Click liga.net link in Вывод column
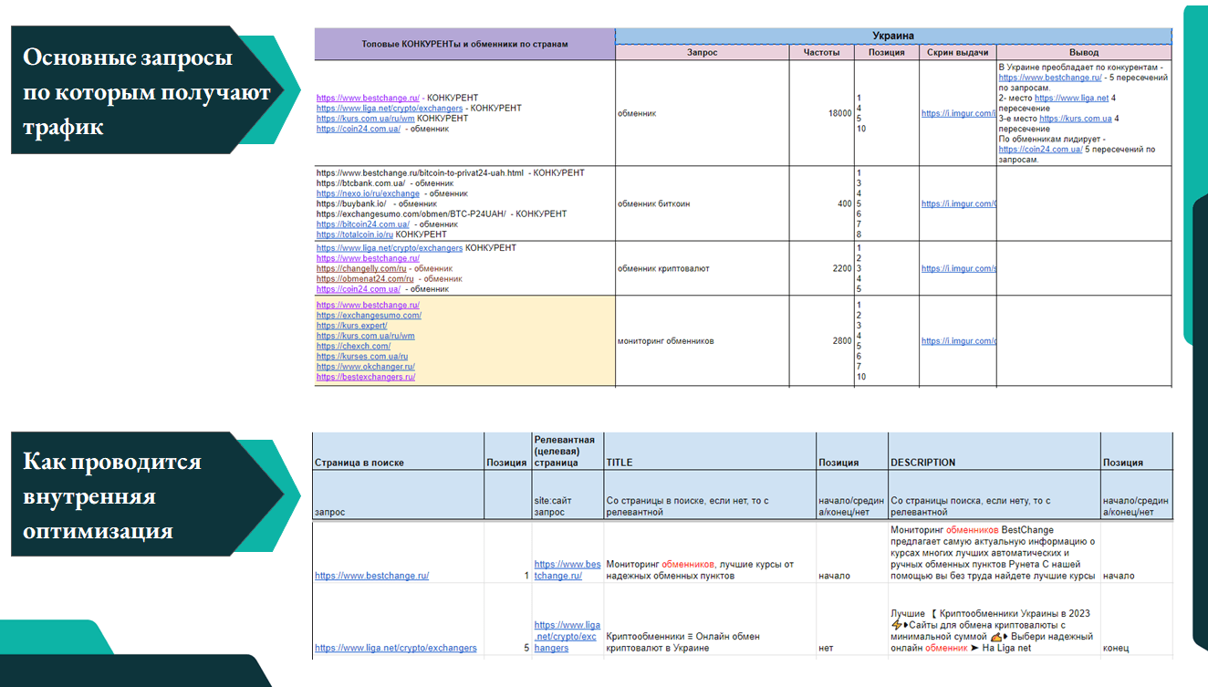This screenshot has width=1208, height=687. point(1071,99)
